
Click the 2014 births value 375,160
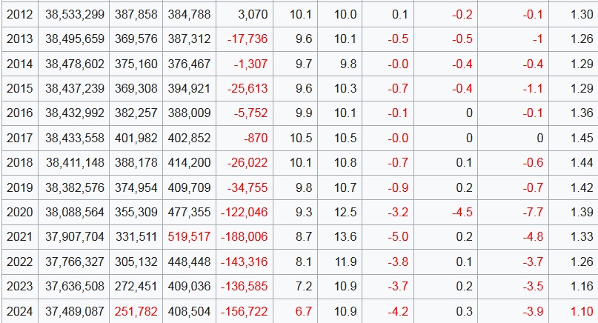click(136, 64)
